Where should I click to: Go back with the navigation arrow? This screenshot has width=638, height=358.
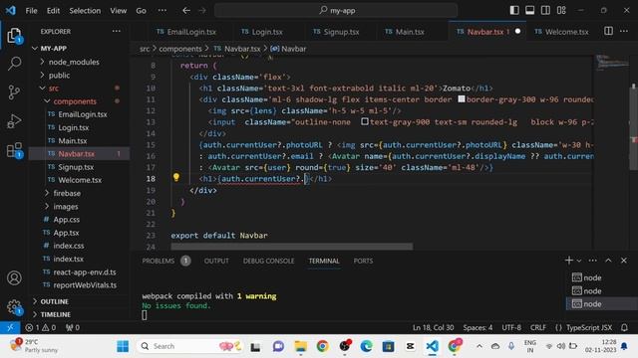(186, 11)
